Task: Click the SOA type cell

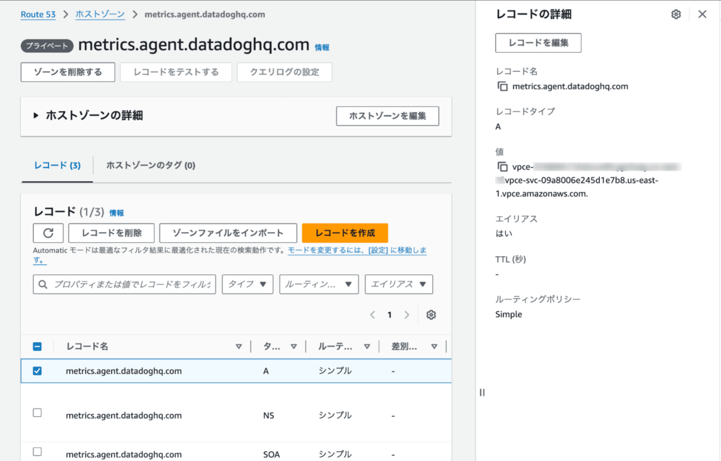Action: [271, 455]
